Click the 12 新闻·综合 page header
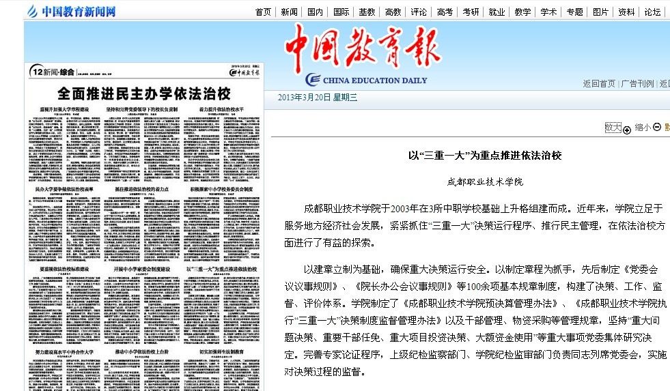 point(53,72)
